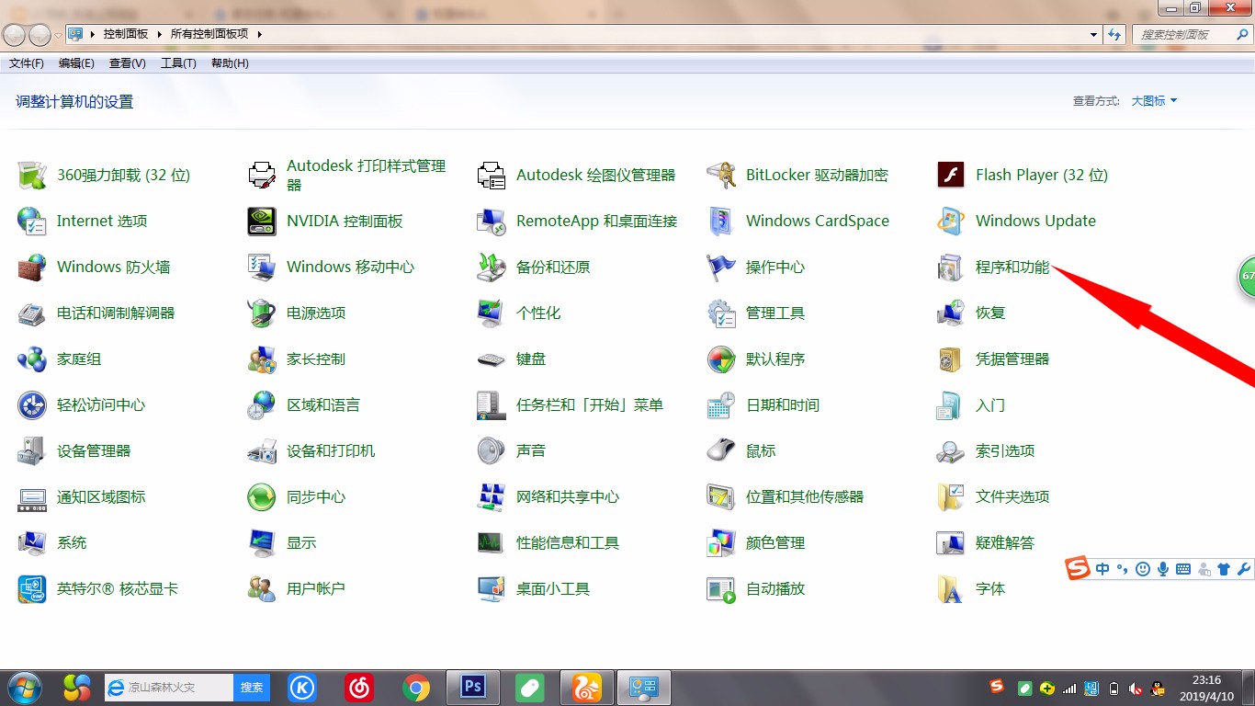This screenshot has height=706, width=1255.
Task: Open Chrome from the taskbar
Action: click(x=416, y=687)
